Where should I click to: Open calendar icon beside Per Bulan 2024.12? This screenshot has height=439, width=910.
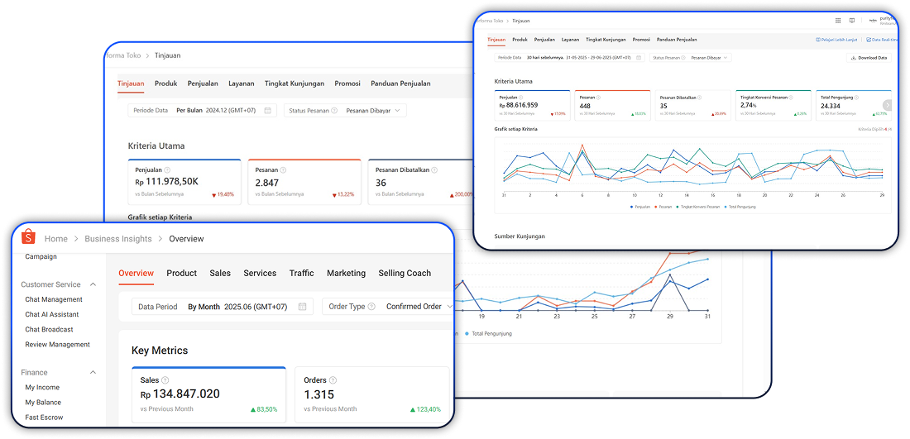[x=269, y=110]
